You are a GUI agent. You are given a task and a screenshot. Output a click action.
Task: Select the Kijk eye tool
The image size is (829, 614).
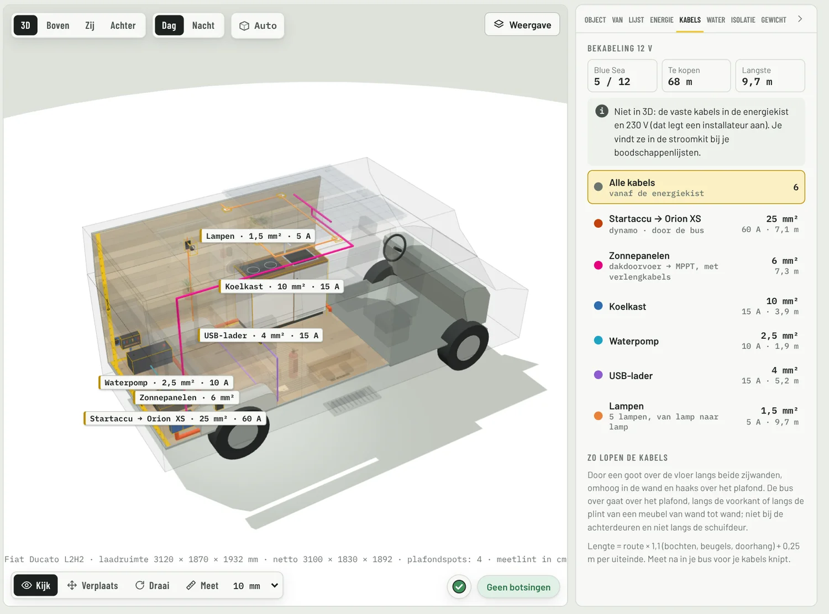click(x=35, y=585)
